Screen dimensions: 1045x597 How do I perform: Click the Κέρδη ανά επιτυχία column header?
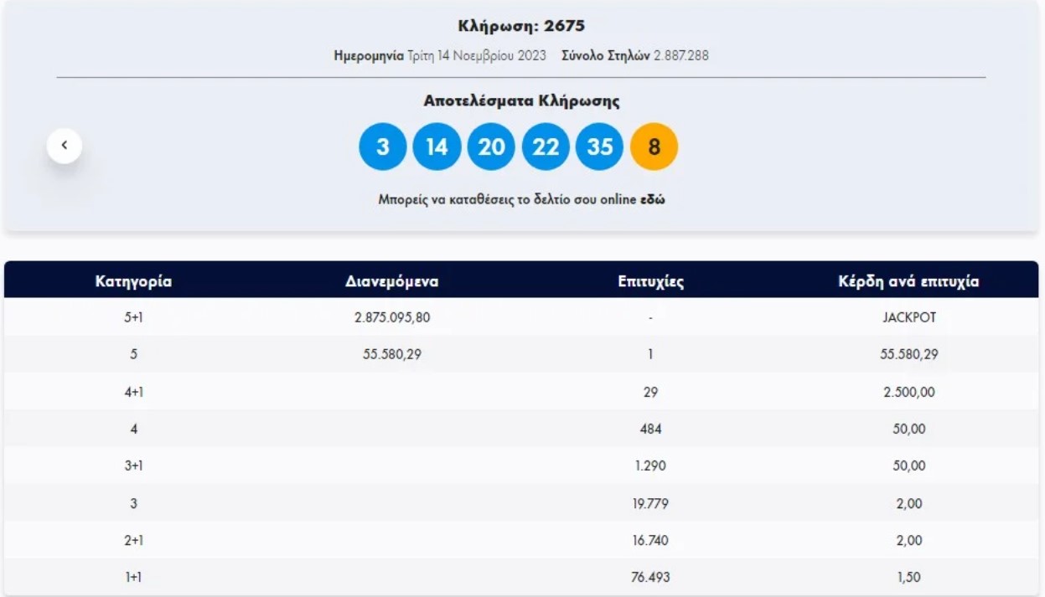[x=908, y=281]
